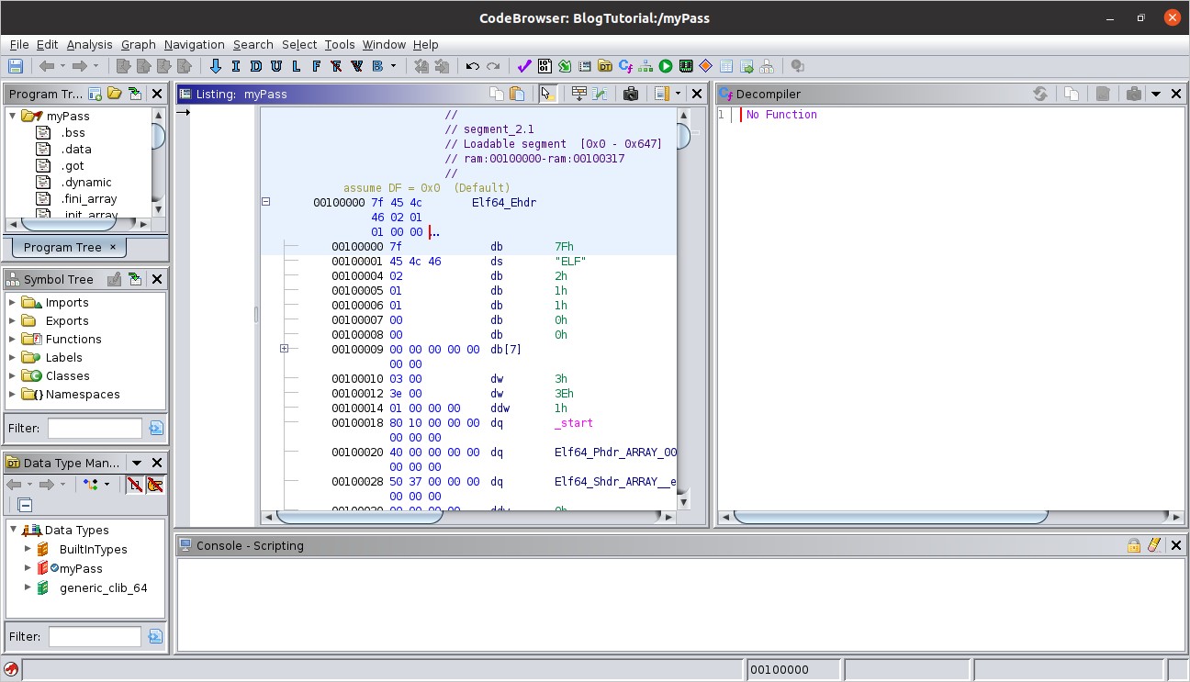
Task: Go to next function with F icon
Action: pyautogui.click(x=317, y=66)
